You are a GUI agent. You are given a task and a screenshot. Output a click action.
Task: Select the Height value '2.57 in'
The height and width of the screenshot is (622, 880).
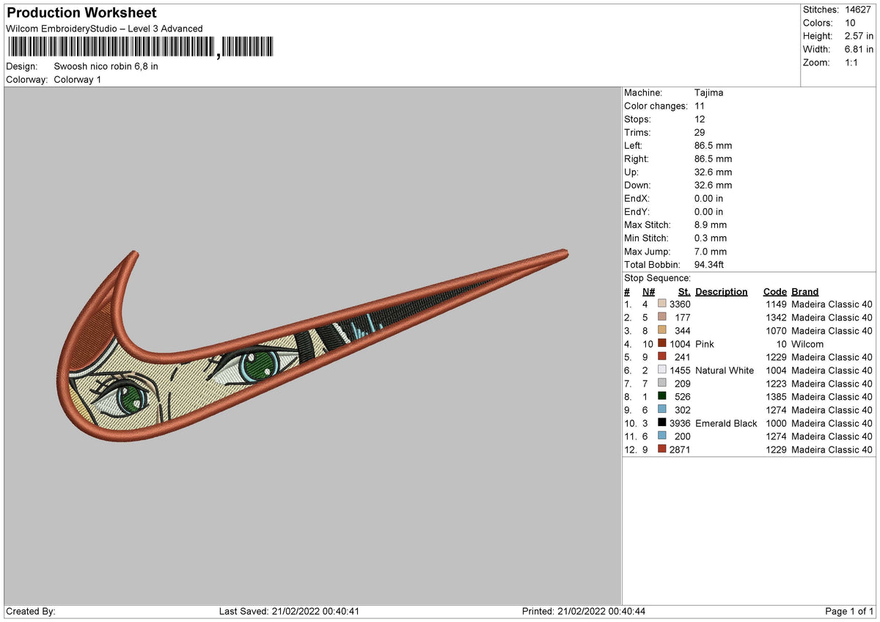(857, 36)
